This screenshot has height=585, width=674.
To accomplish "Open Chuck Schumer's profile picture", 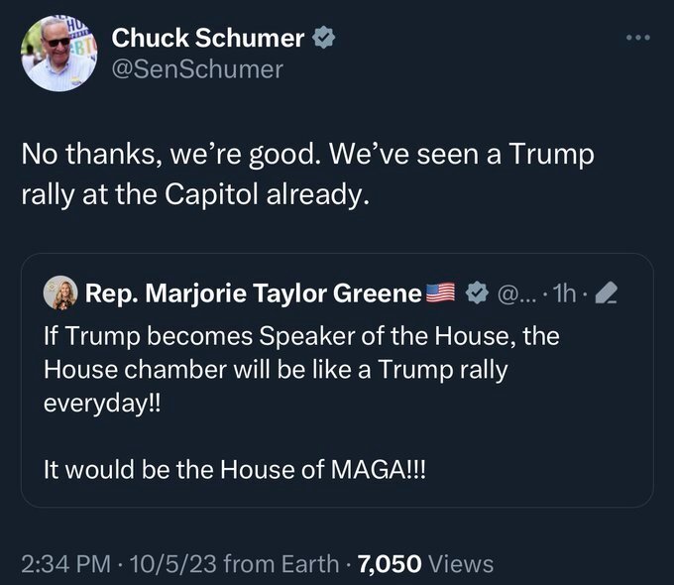I will [x=56, y=53].
